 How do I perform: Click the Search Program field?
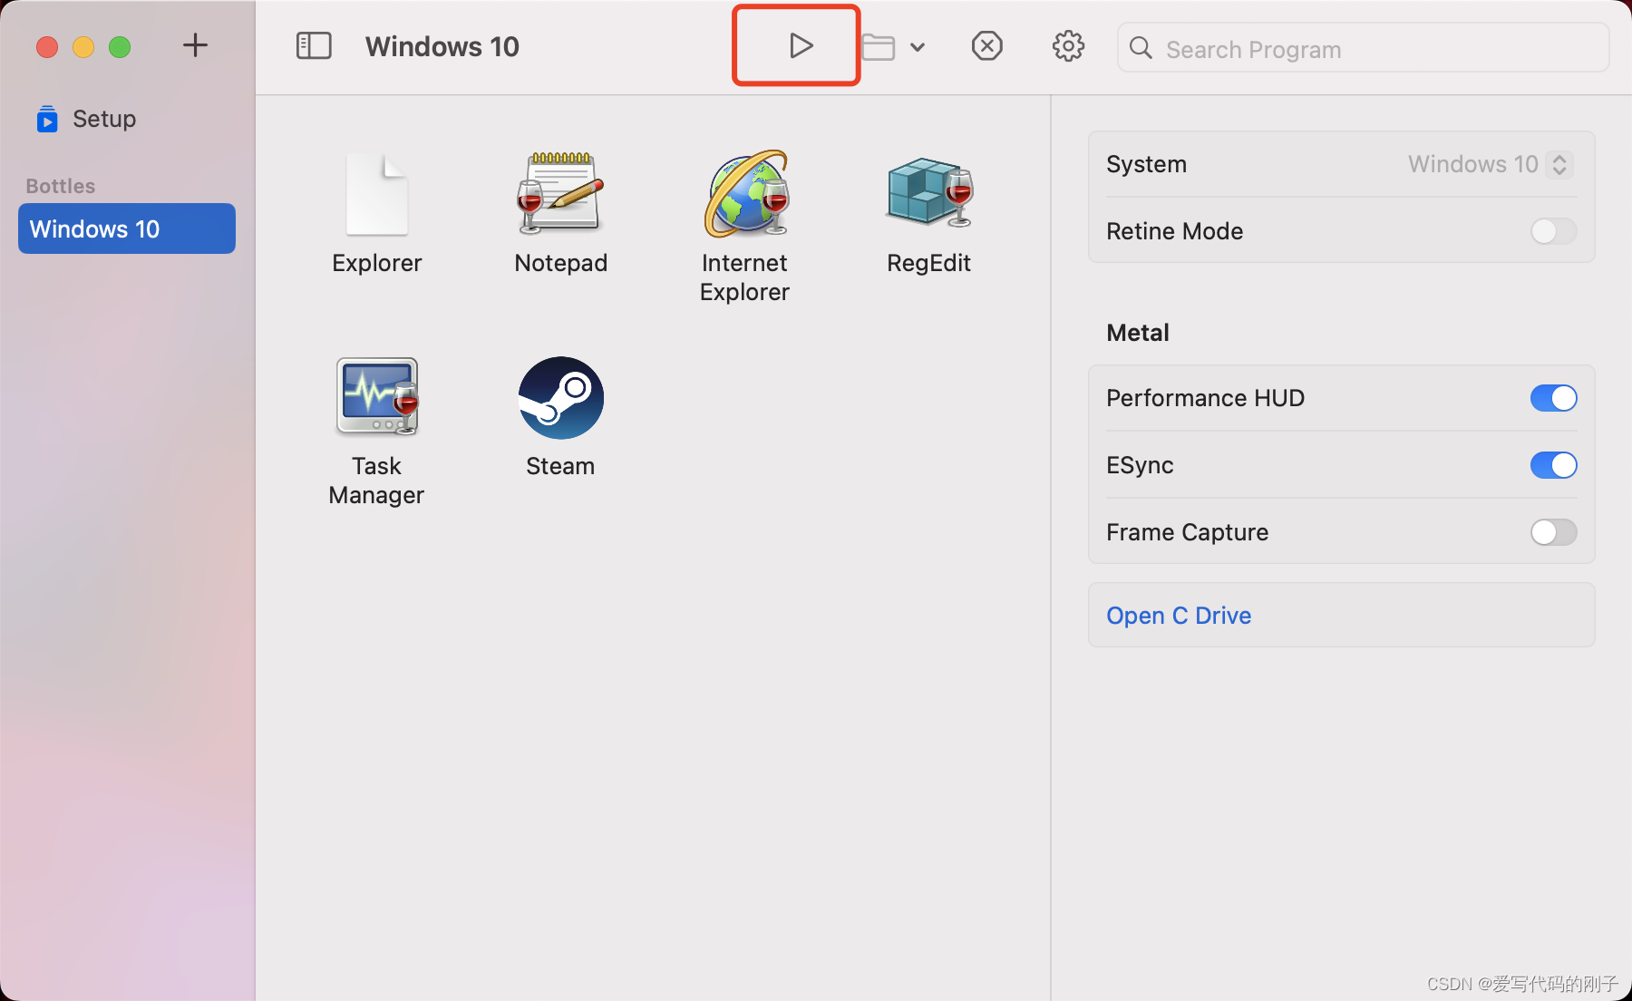(1364, 48)
